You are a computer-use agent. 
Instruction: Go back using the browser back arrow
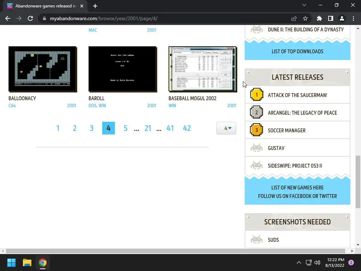coord(8,18)
